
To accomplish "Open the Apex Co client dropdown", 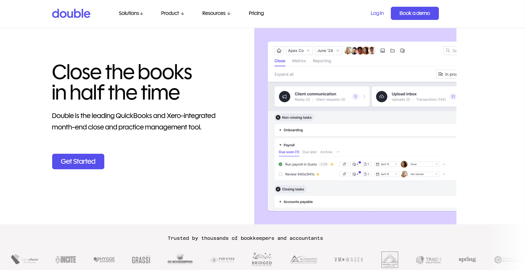I will pyautogui.click(x=299, y=51).
